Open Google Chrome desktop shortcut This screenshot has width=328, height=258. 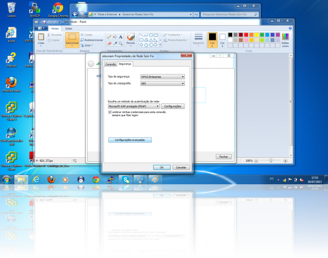coord(58,10)
